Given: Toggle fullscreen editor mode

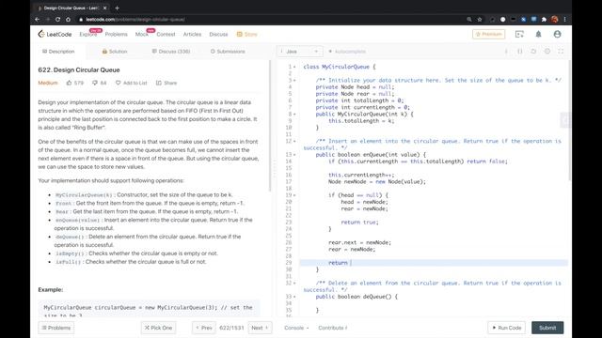Looking at the screenshot, I should (561, 52).
